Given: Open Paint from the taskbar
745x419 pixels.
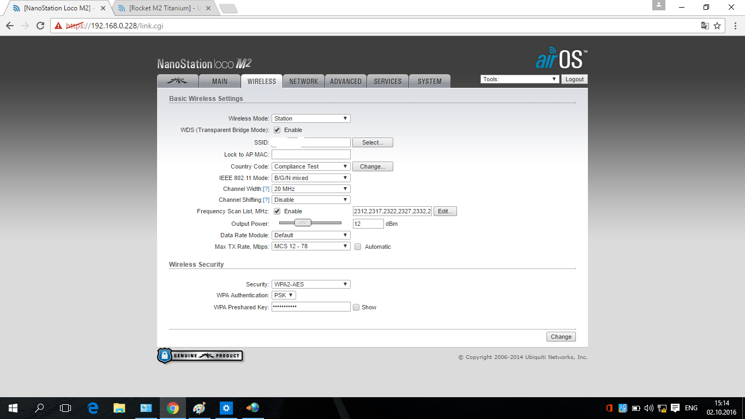Looking at the screenshot, I should pyautogui.click(x=200, y=408).
